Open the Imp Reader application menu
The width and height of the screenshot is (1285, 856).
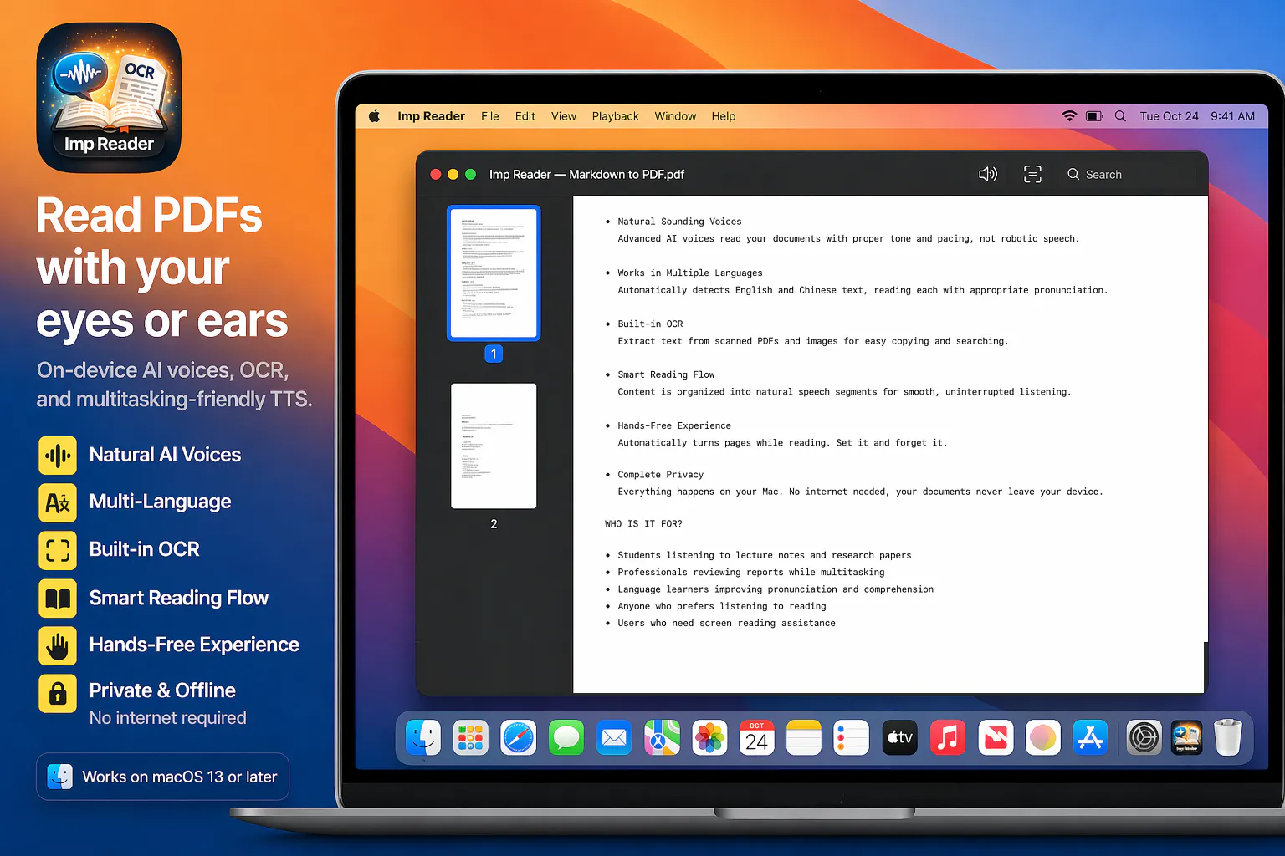[x=431, y=116]
